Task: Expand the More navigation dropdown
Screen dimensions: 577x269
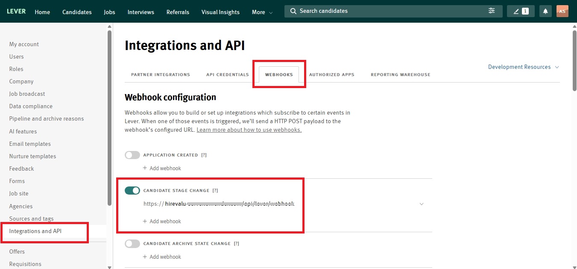Action: pyautogui.click(x=262, y=12)
